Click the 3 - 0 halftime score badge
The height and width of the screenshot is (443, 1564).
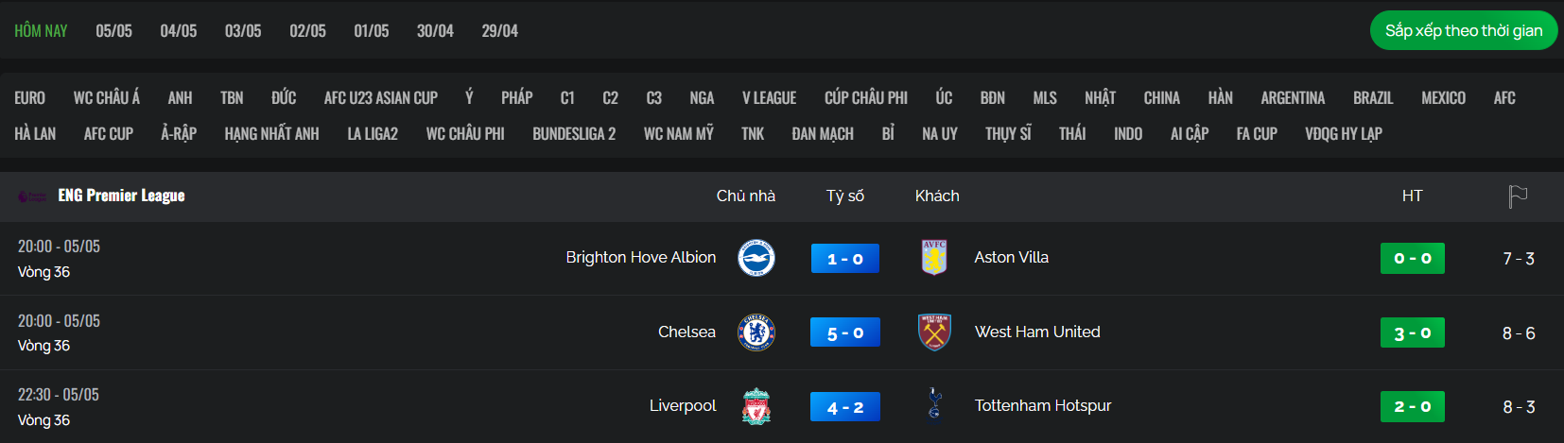1413,332
